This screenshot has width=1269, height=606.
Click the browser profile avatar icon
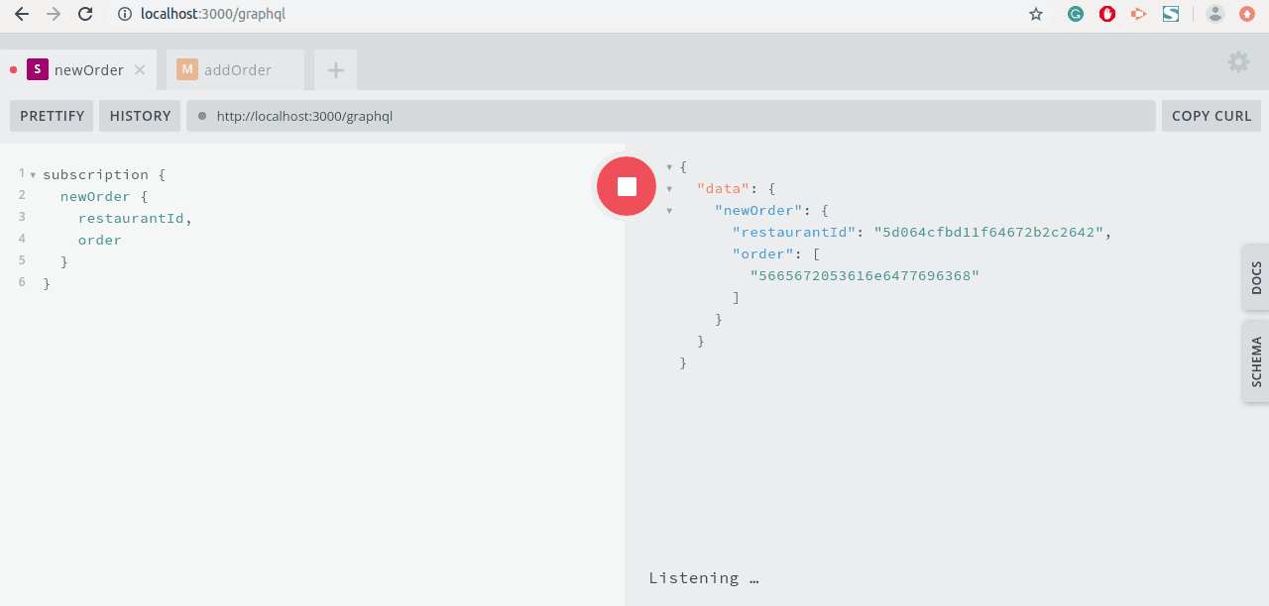1214,14
